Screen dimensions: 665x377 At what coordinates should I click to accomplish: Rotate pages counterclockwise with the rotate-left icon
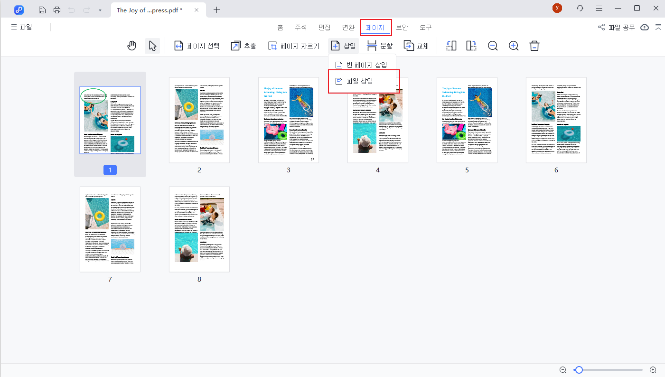click(x=451, y=46)
